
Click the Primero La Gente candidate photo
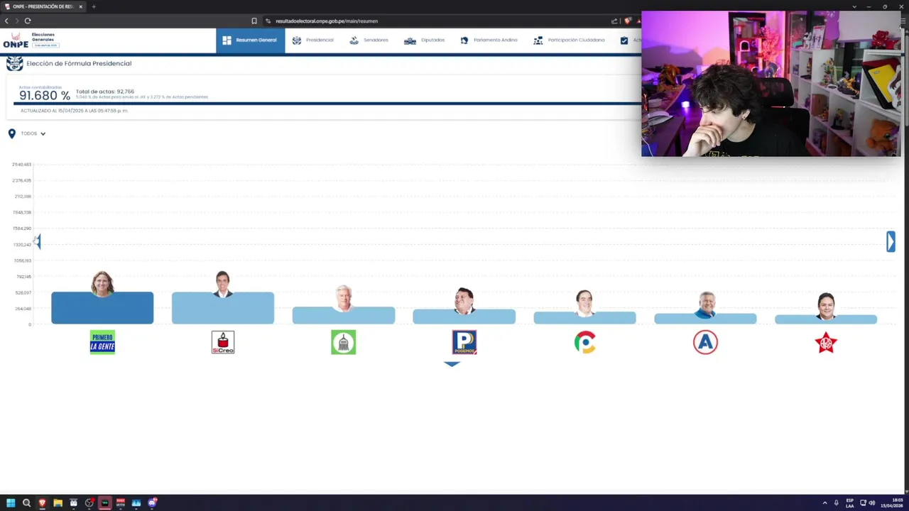102,283
